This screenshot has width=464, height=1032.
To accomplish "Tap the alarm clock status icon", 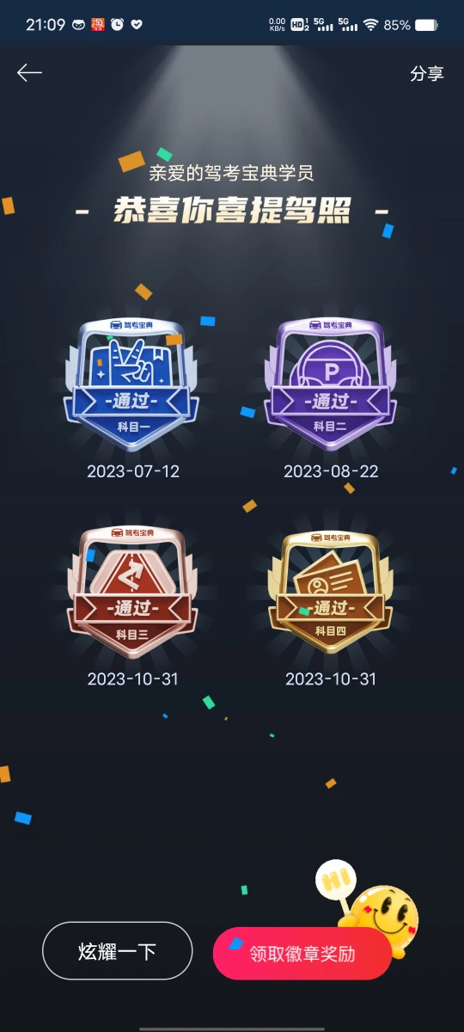I will pos(118,25).
